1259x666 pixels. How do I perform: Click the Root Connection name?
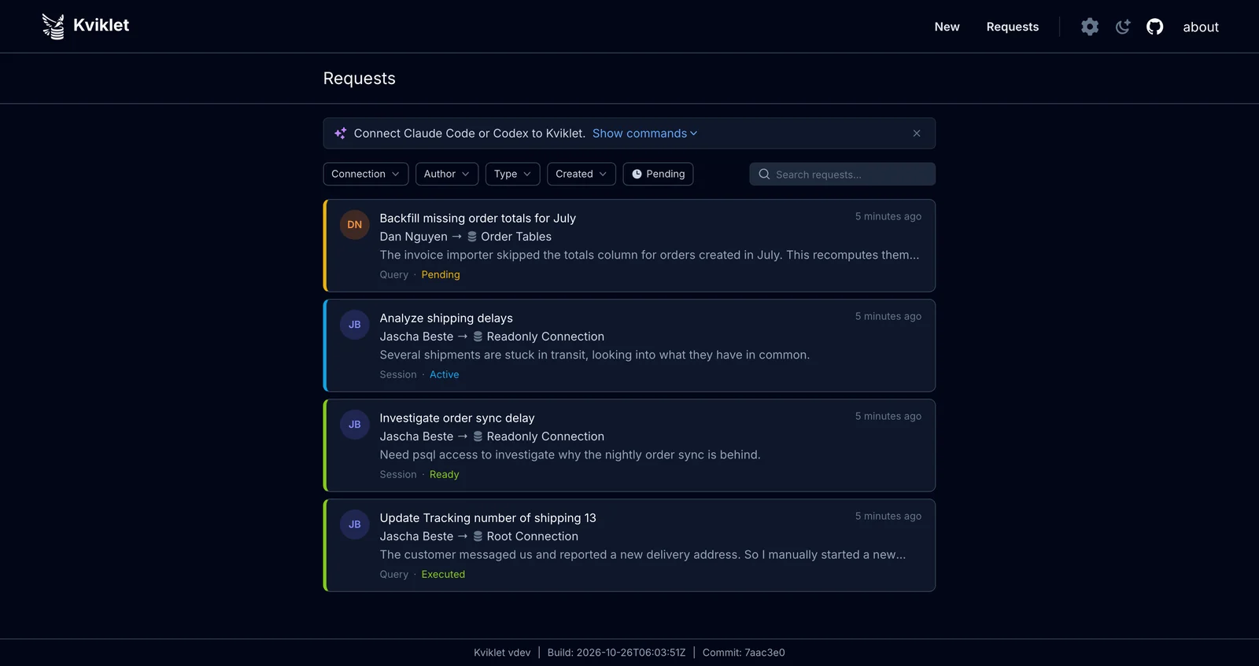pos(533,536)
